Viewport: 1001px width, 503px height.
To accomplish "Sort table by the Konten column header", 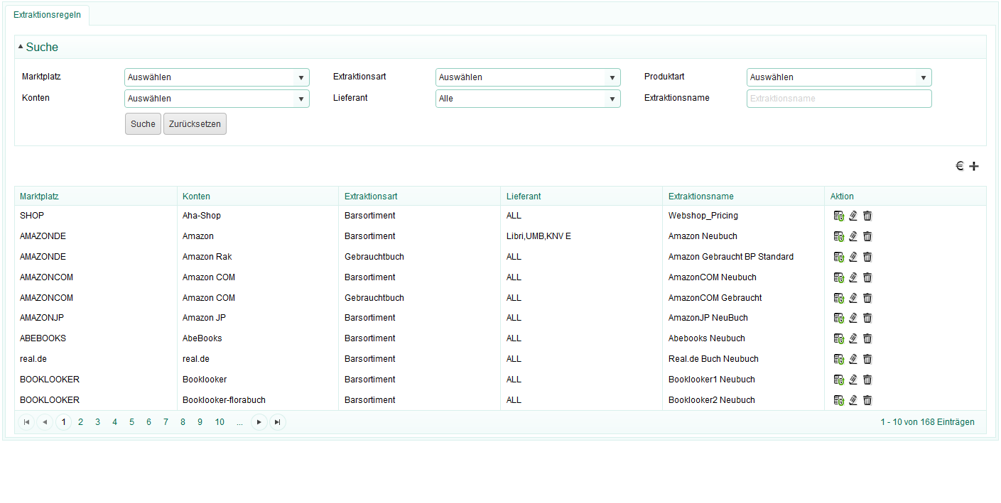I will click(196, 197).
